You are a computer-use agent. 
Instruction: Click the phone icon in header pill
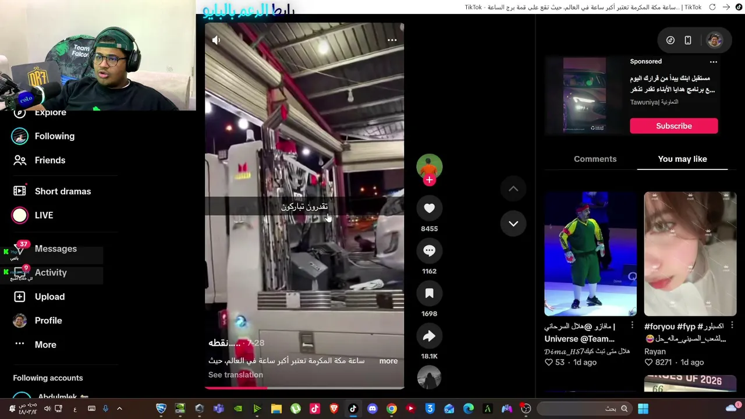pos(688,40)
